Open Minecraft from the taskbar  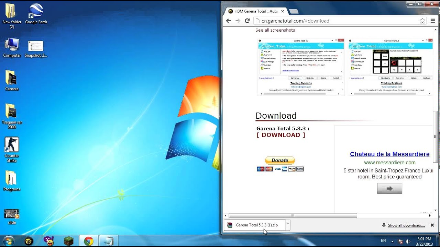69,242
